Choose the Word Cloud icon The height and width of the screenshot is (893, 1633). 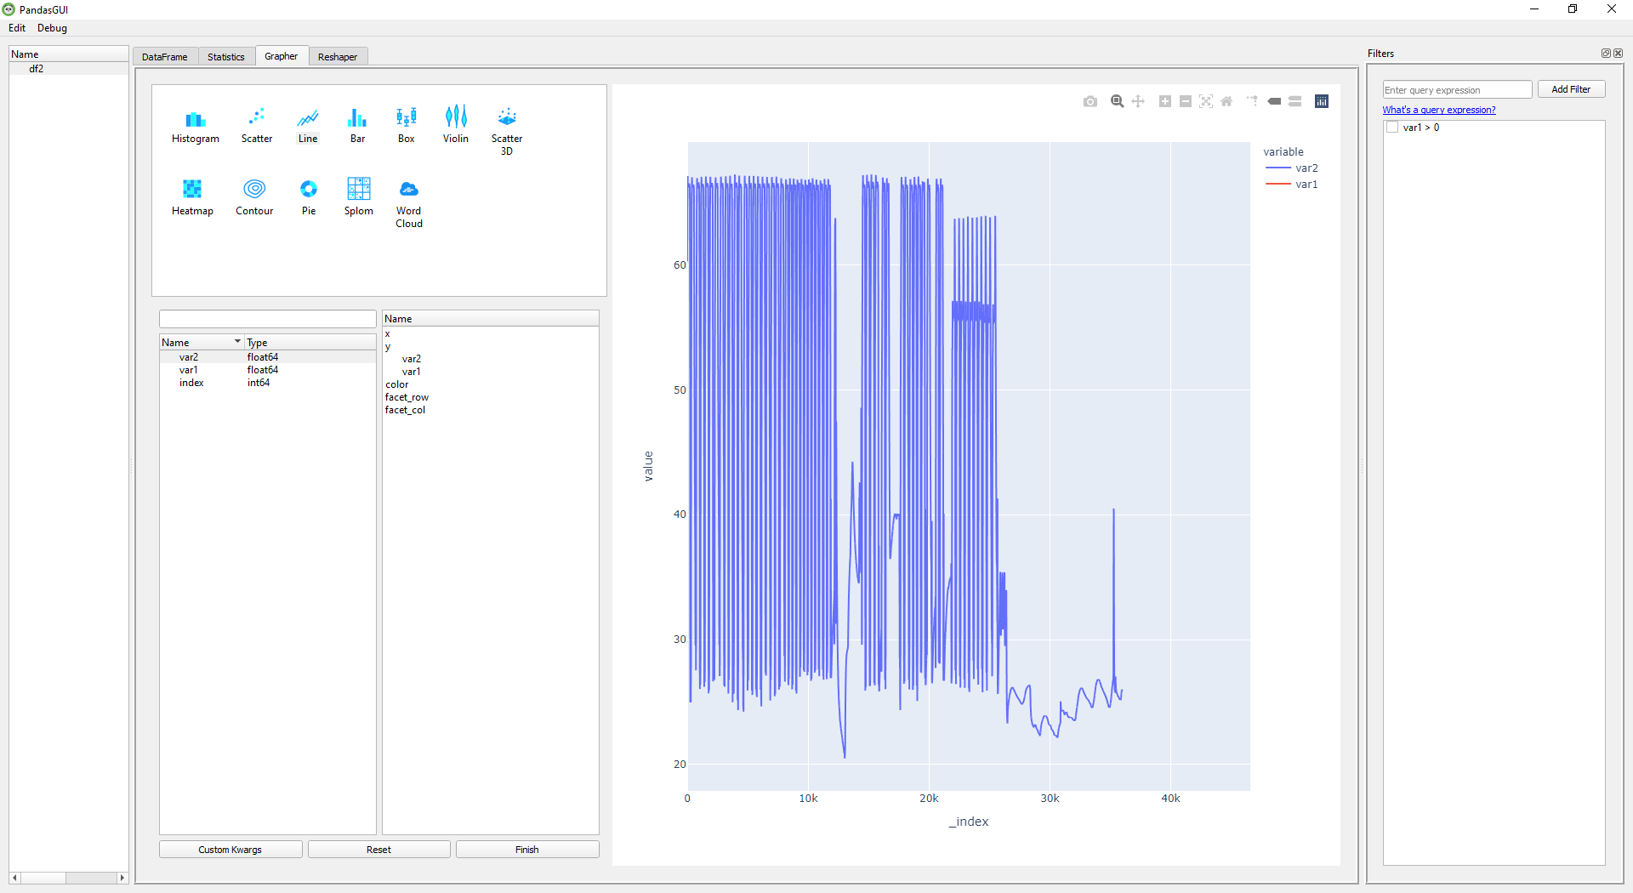(x=409, y=203)
